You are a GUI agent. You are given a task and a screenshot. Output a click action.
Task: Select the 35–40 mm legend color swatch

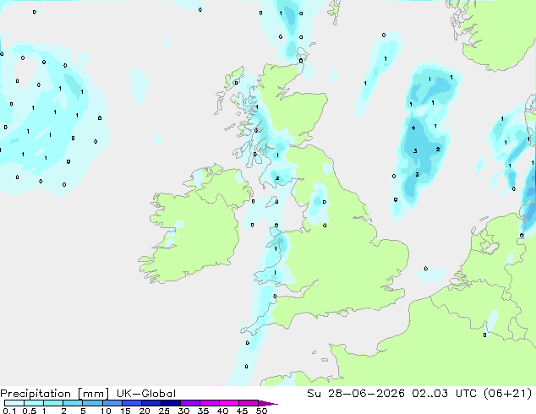(x=210, y=403)
